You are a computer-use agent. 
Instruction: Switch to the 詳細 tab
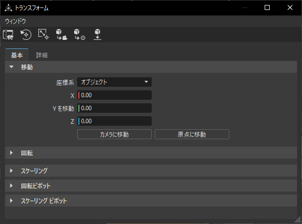click(42, 55)
